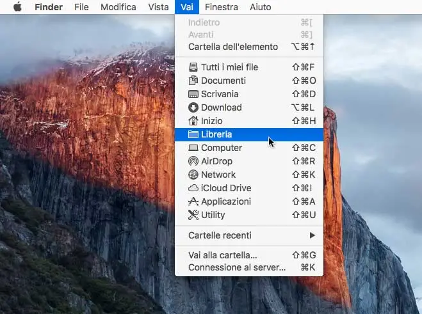Select the highlighted Libreria entry
The height and width of the screenshot is (314, 422).
point(249,134)
